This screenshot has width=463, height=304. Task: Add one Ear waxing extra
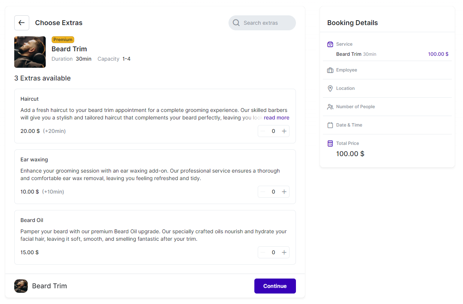(284, 192)
